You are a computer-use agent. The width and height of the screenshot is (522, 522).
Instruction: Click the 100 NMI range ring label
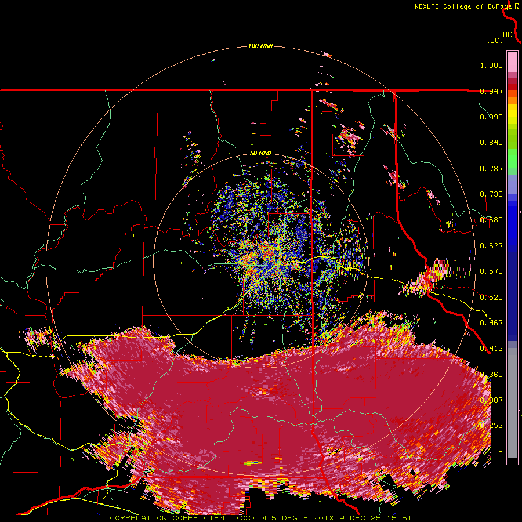260,46
